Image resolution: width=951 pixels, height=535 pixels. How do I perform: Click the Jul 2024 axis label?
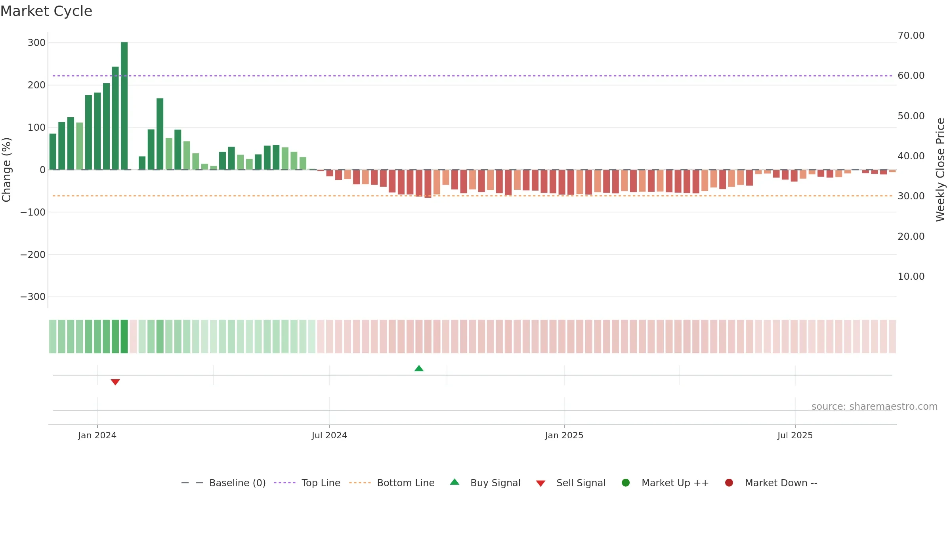pos(329,436)
